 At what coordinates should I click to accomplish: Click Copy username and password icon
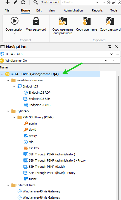point(63,21)
